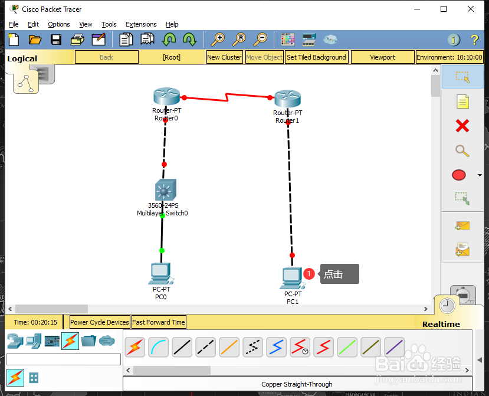Viewport: 489px width, 396px height.
Task: Click Power Cycle Devices button
Action: coord(100,322)
